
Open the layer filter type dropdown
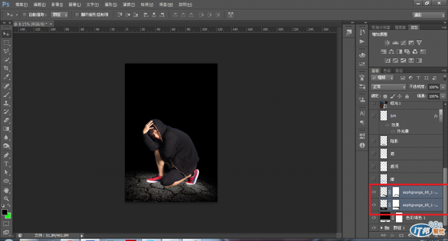382,78
